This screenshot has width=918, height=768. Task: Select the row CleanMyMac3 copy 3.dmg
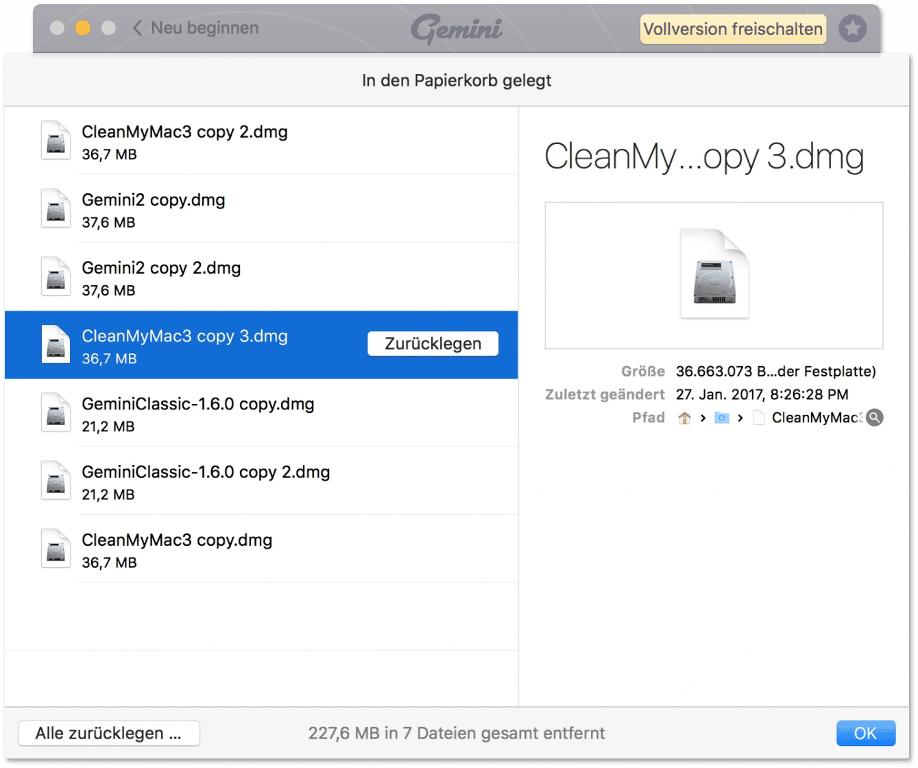[x=261, y=344]
